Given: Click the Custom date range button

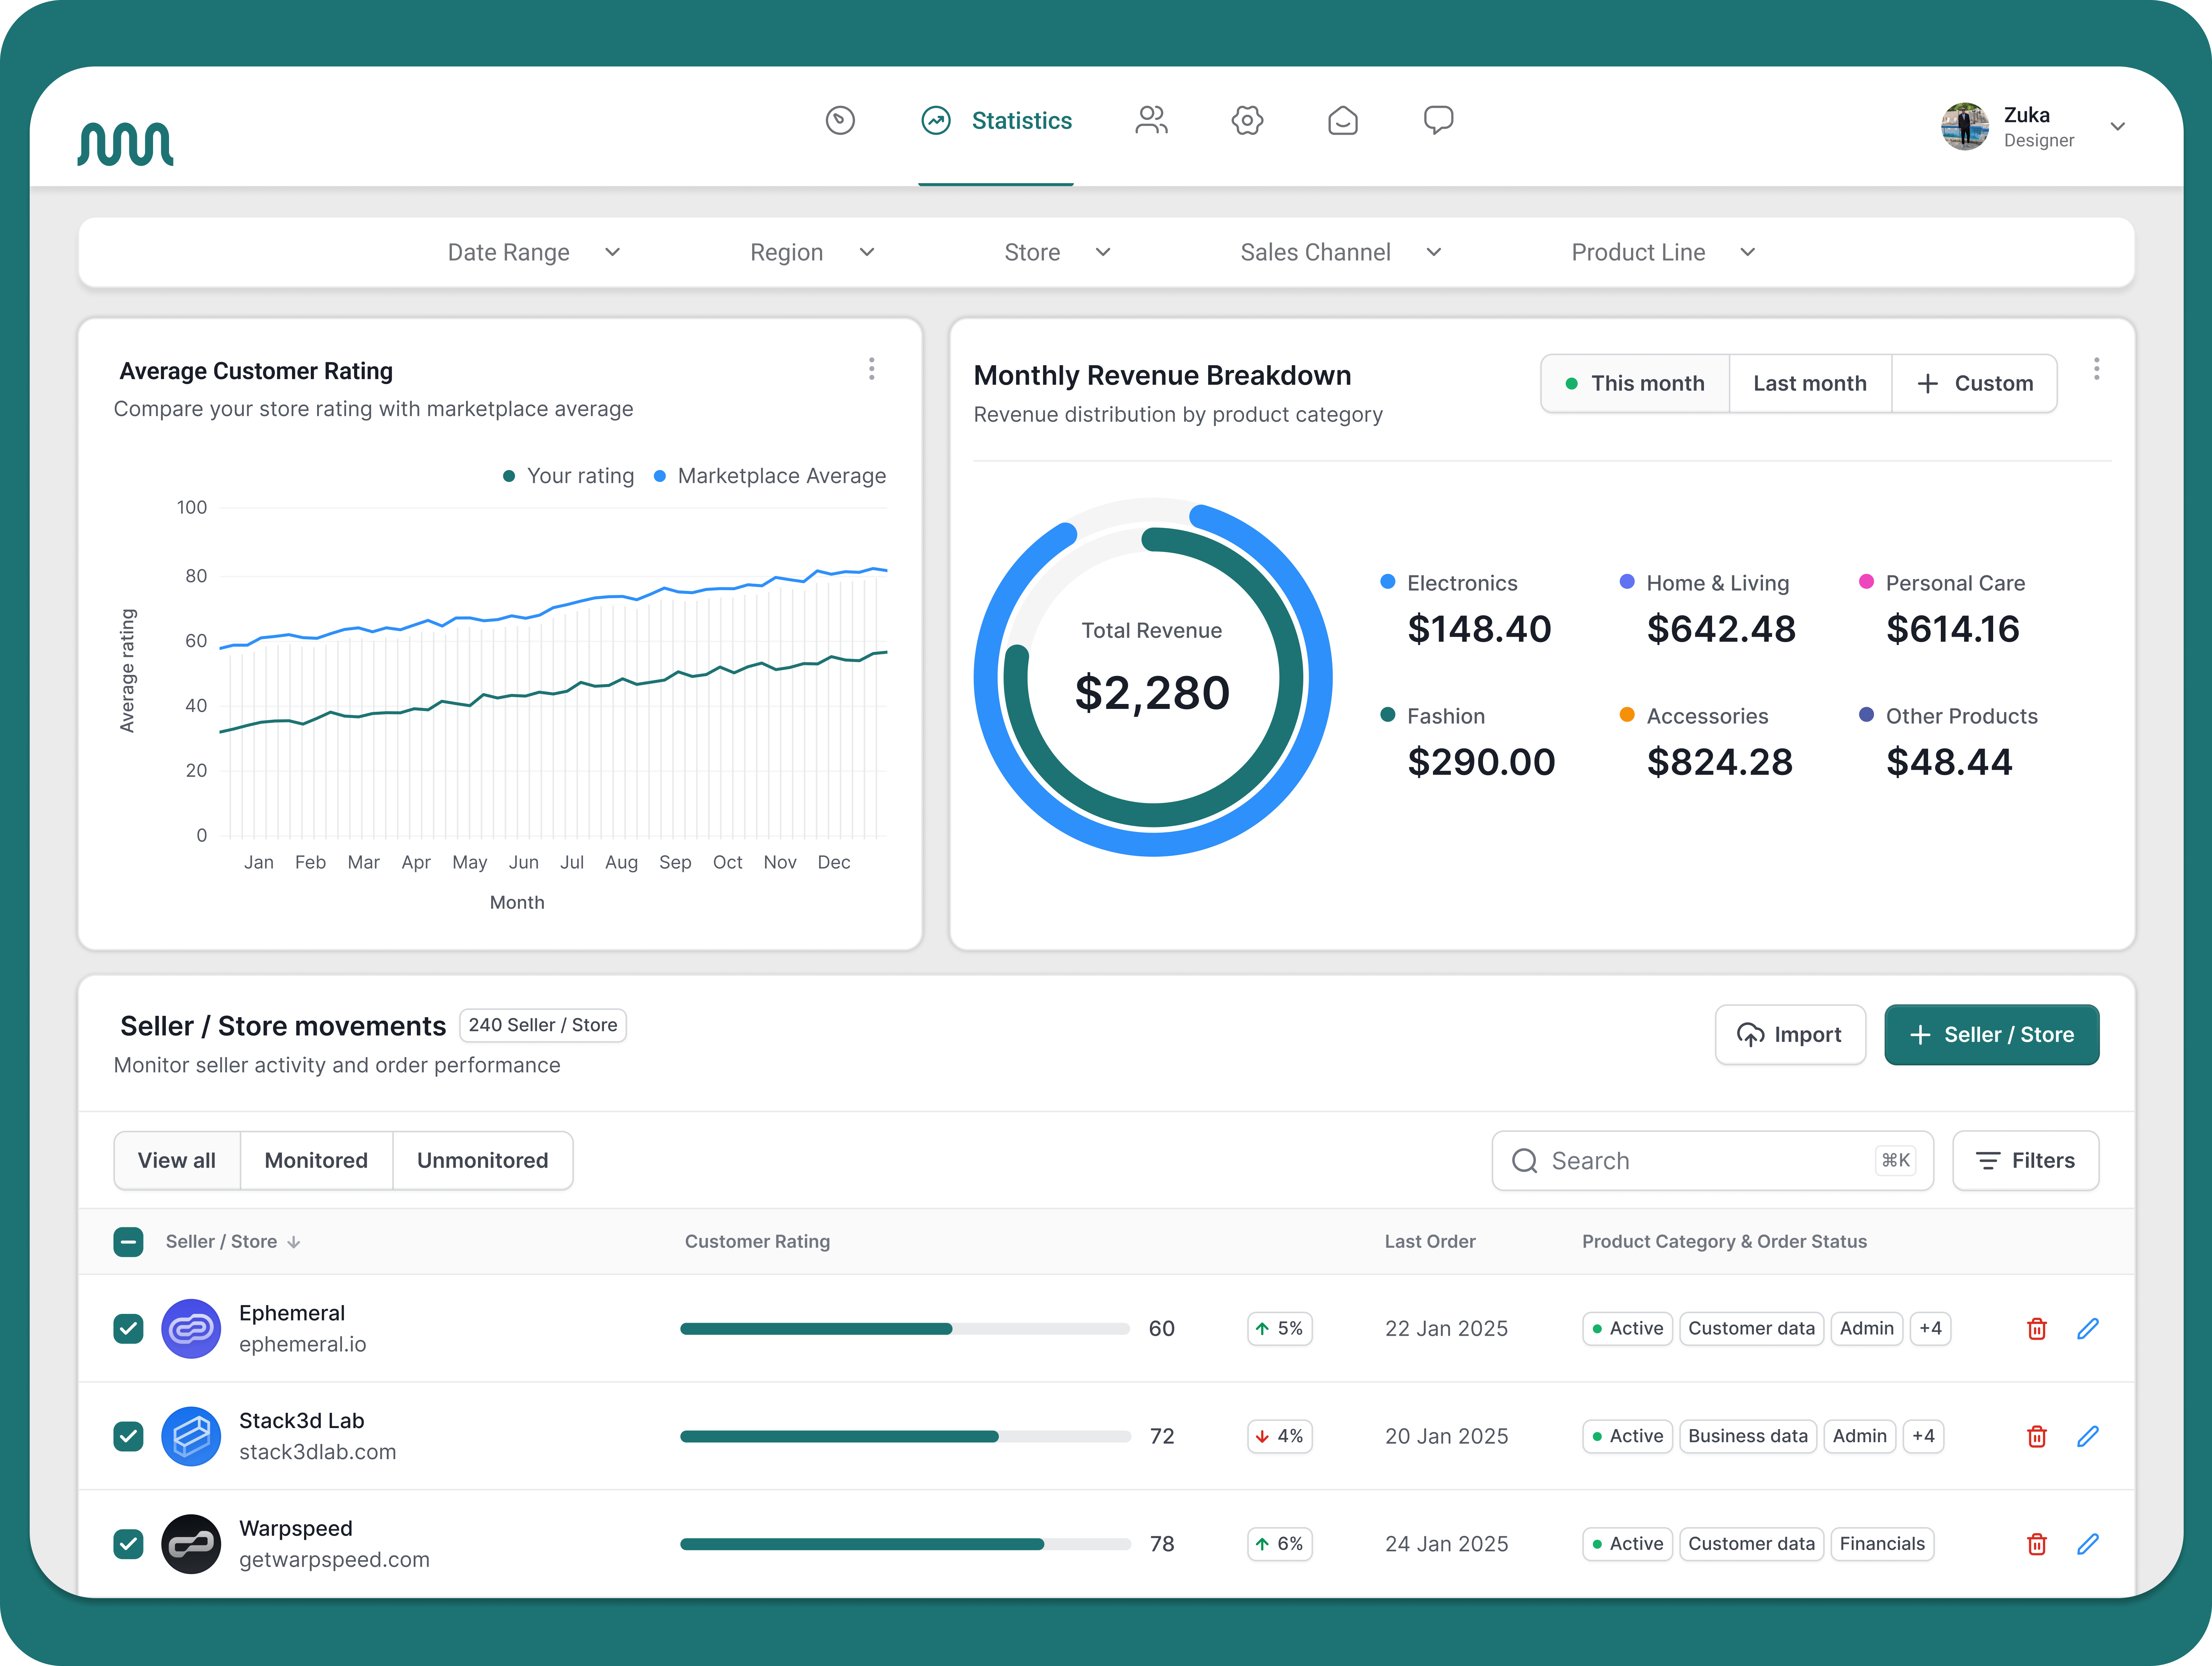Looking at the screenshot, I should (x=1975, y=384).
